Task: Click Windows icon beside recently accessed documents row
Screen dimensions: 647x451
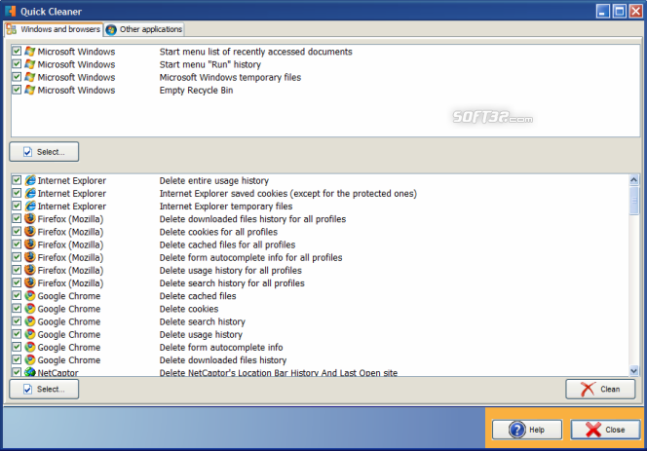Action: [x=29, y=52]
